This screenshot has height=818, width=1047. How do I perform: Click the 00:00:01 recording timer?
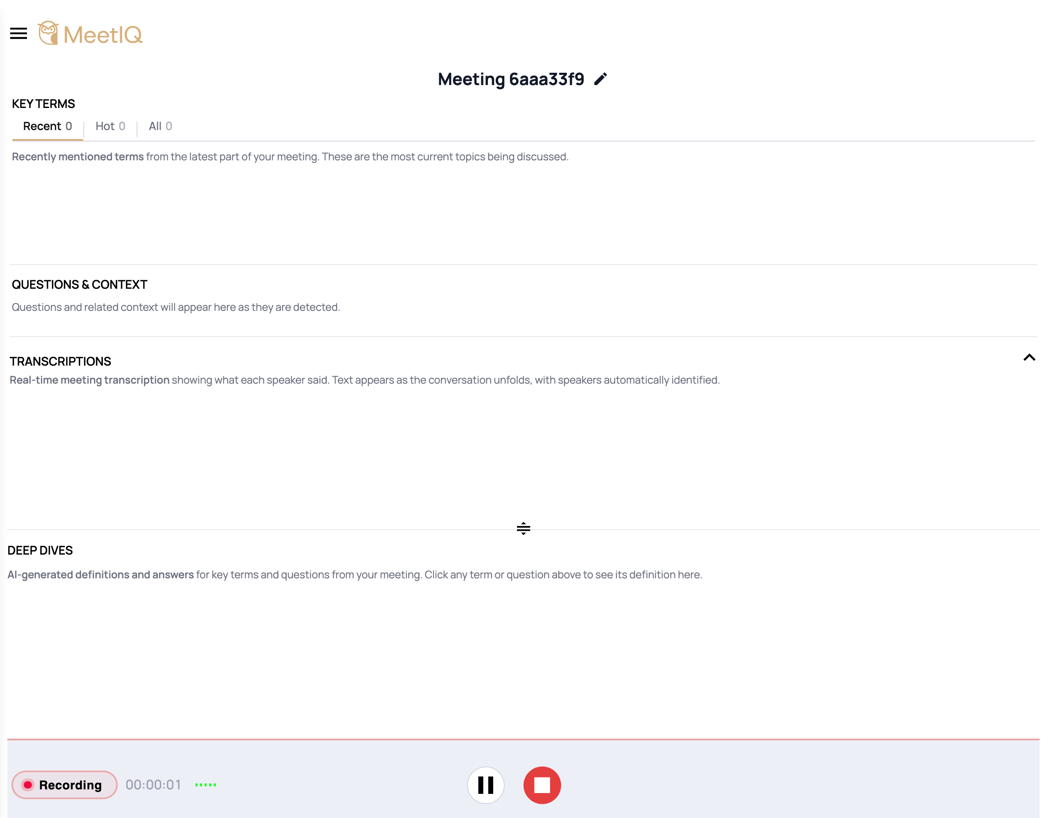pyautogui.click(x=153, y=785)
